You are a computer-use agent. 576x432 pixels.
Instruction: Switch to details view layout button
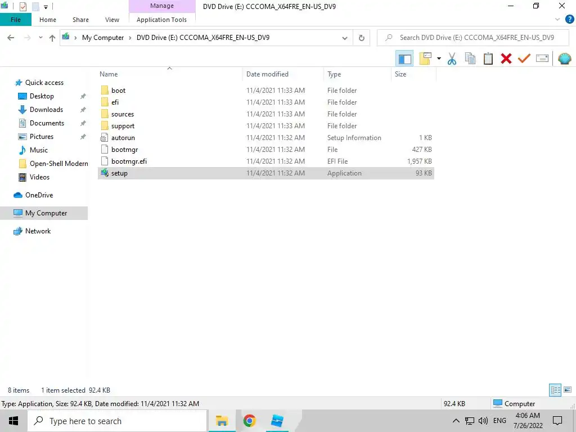[555, 390]
